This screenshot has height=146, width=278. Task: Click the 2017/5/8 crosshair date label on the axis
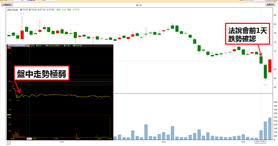point(260,142)
